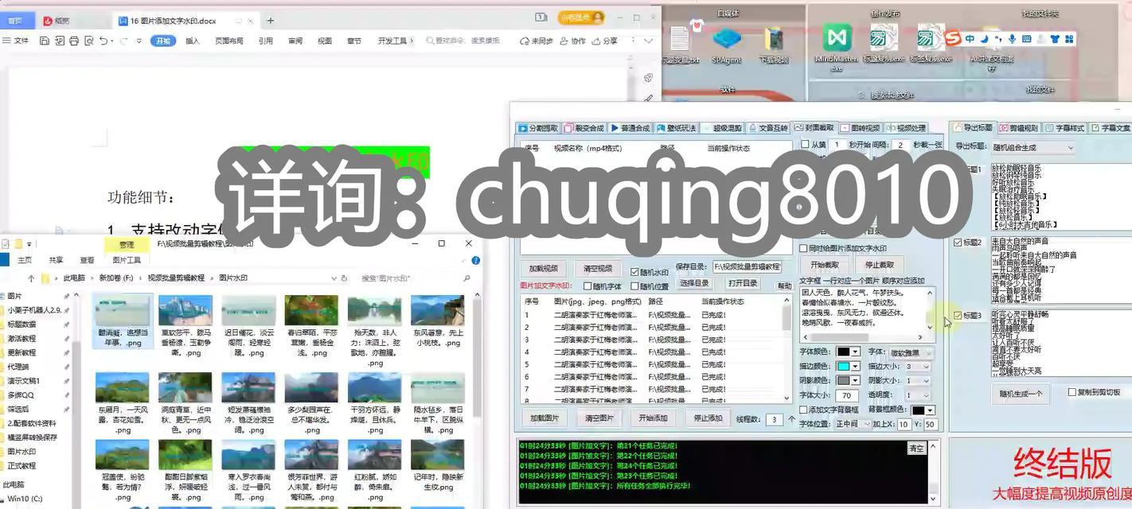Open the 导出标题 随机组合生成 dropdown
The width and height of the screenshot is (1132, 509).
(x=1032, y=147)
